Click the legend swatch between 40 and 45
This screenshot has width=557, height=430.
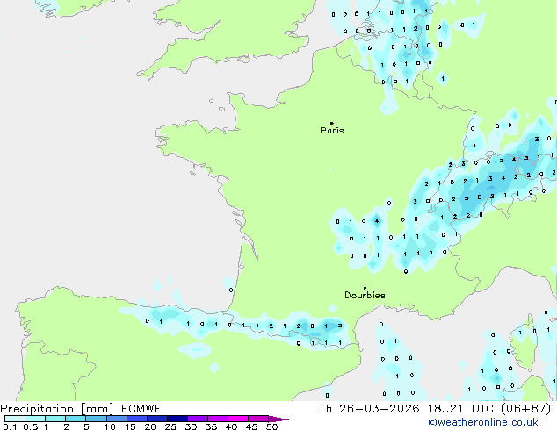coord(238,419)
